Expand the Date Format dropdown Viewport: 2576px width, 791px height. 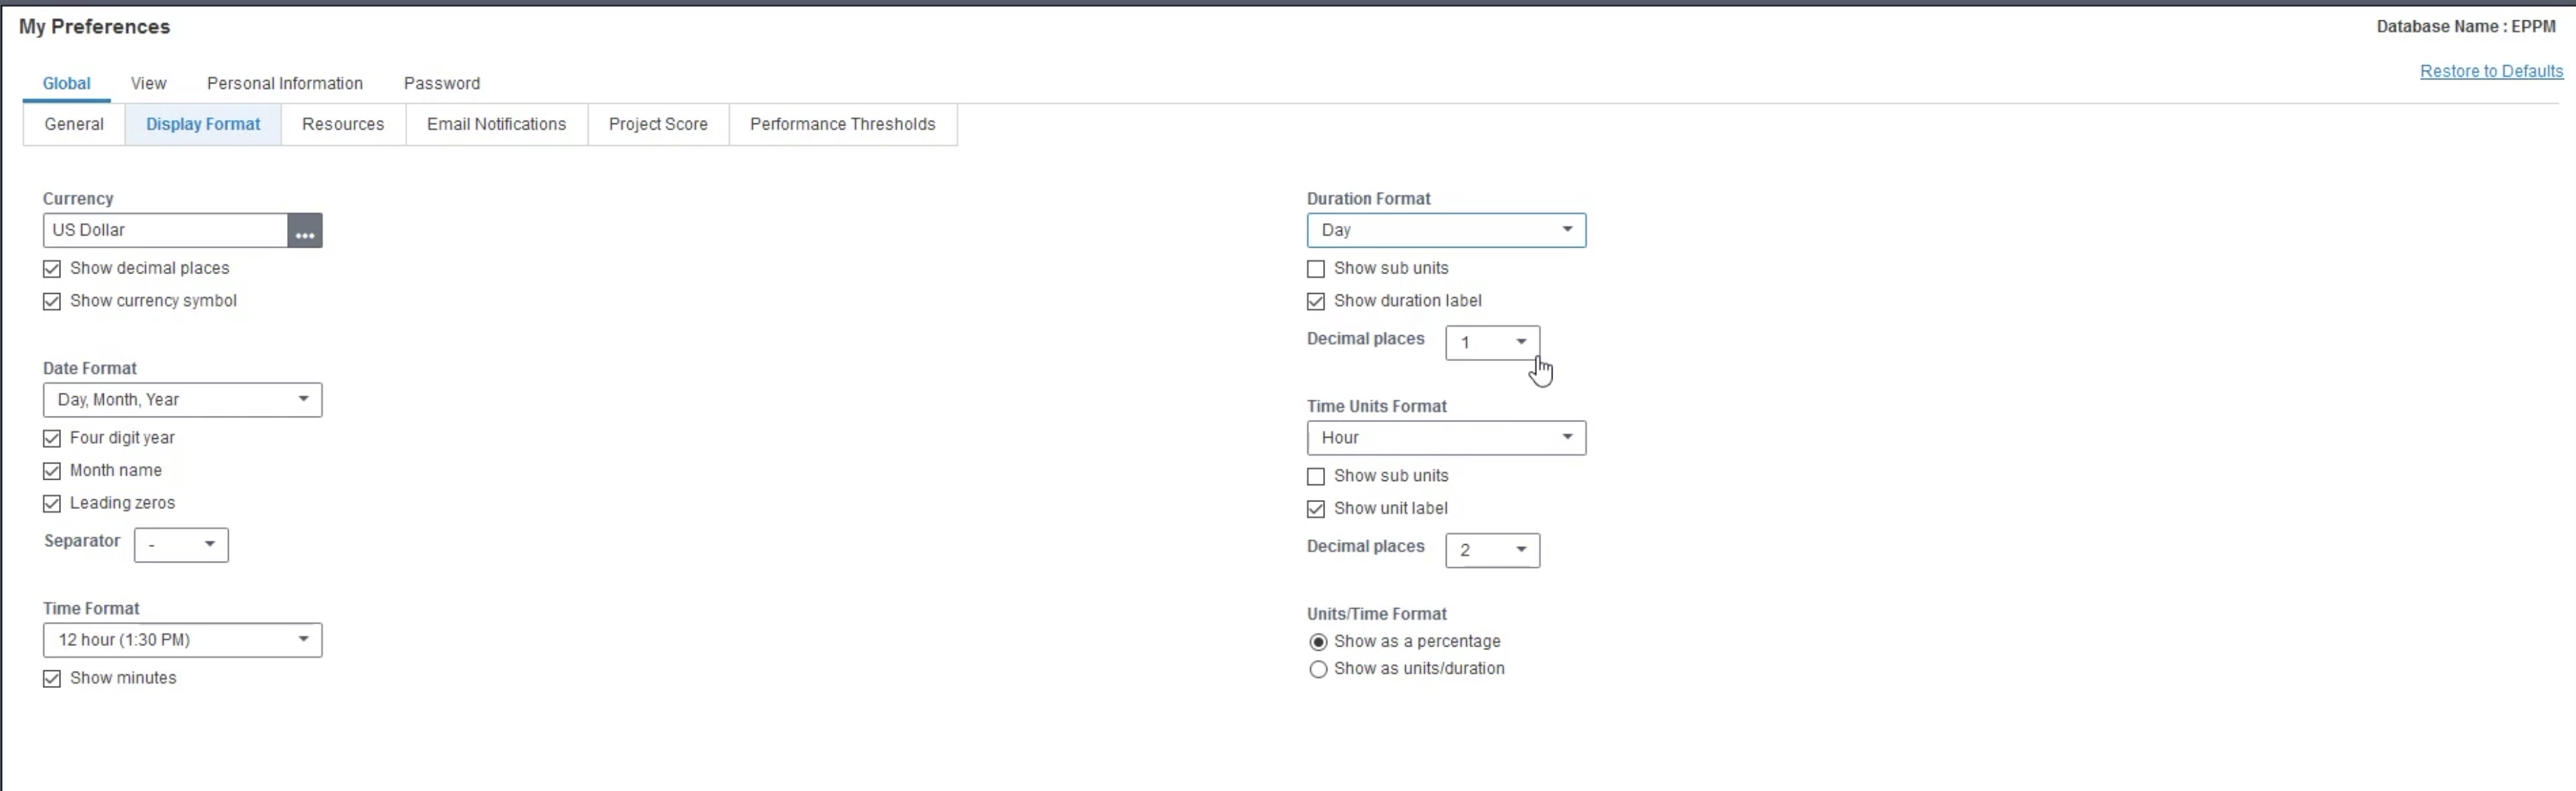click(182, 400)
